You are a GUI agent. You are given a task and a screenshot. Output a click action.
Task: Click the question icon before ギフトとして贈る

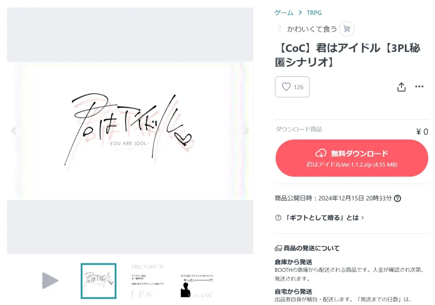click(x=278, y=218)
